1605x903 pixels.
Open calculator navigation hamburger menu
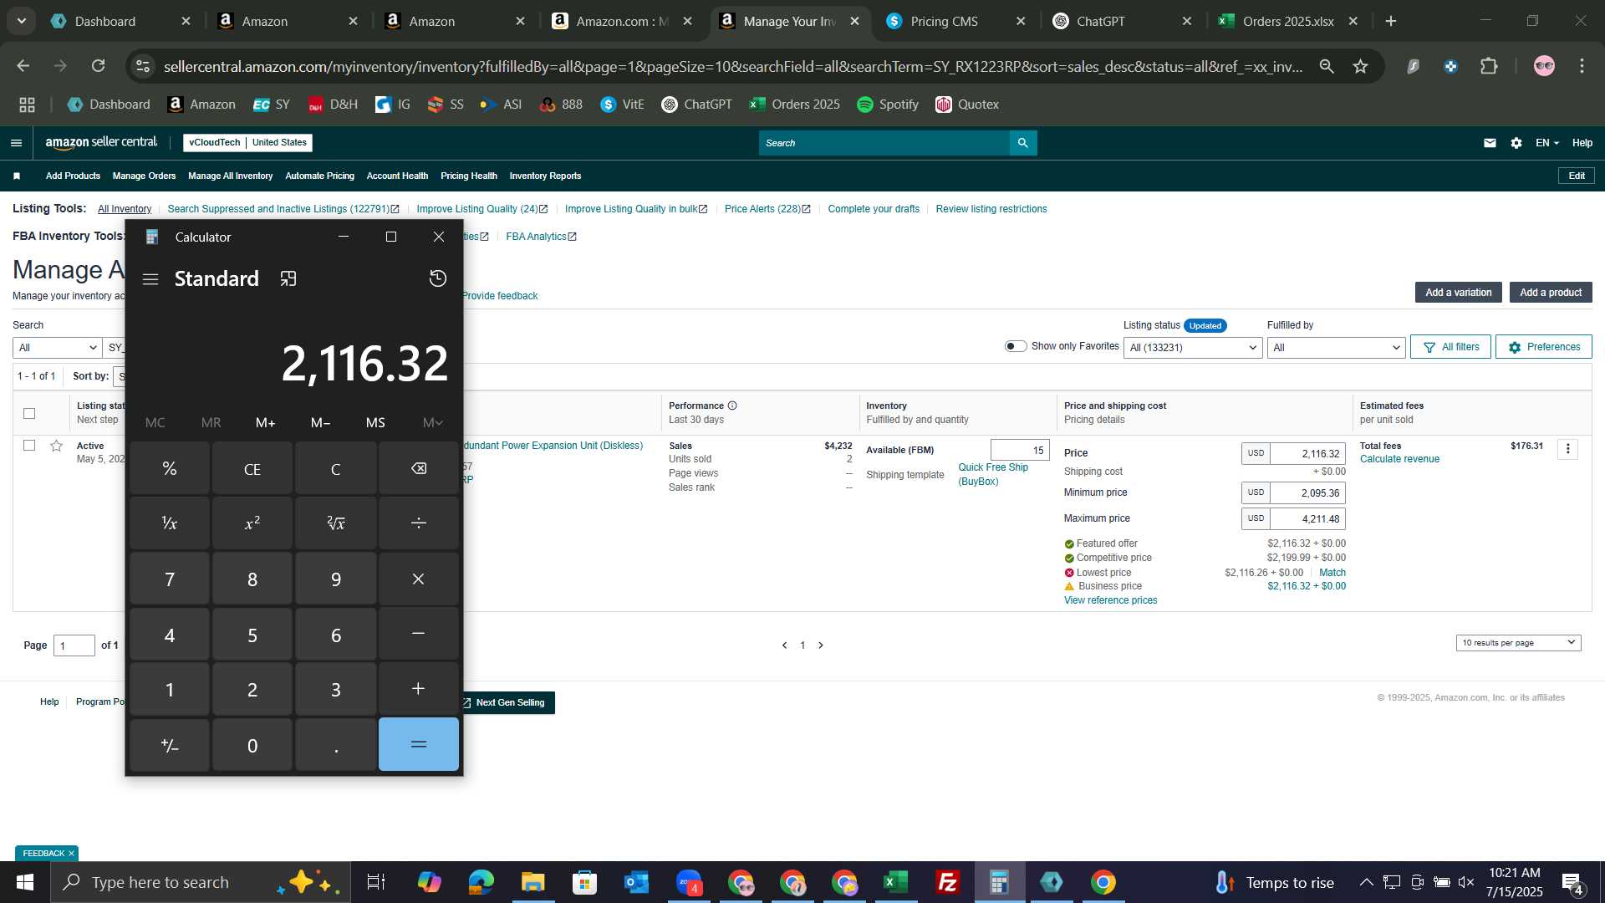[150, 279]
